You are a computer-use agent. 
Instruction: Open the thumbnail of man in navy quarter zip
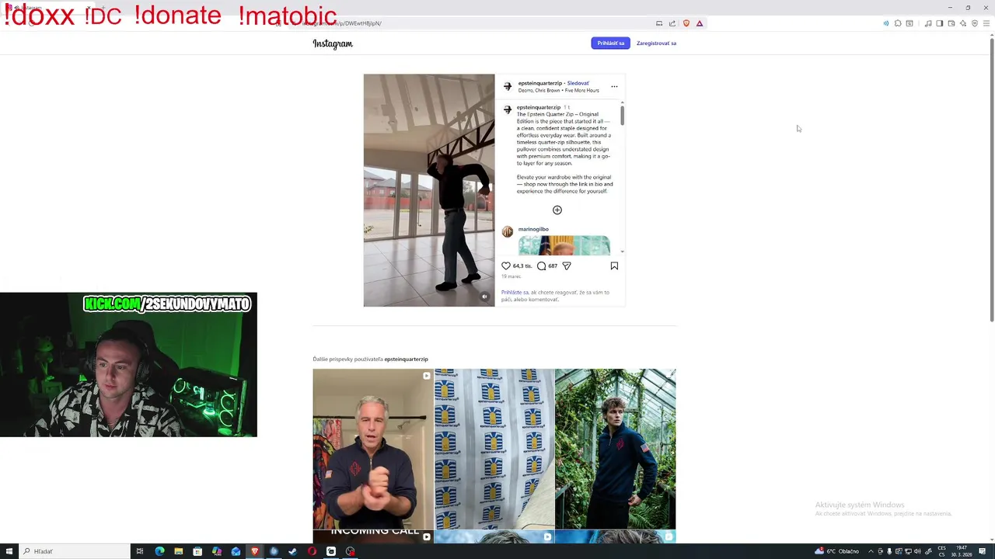[x=373, y=449]
